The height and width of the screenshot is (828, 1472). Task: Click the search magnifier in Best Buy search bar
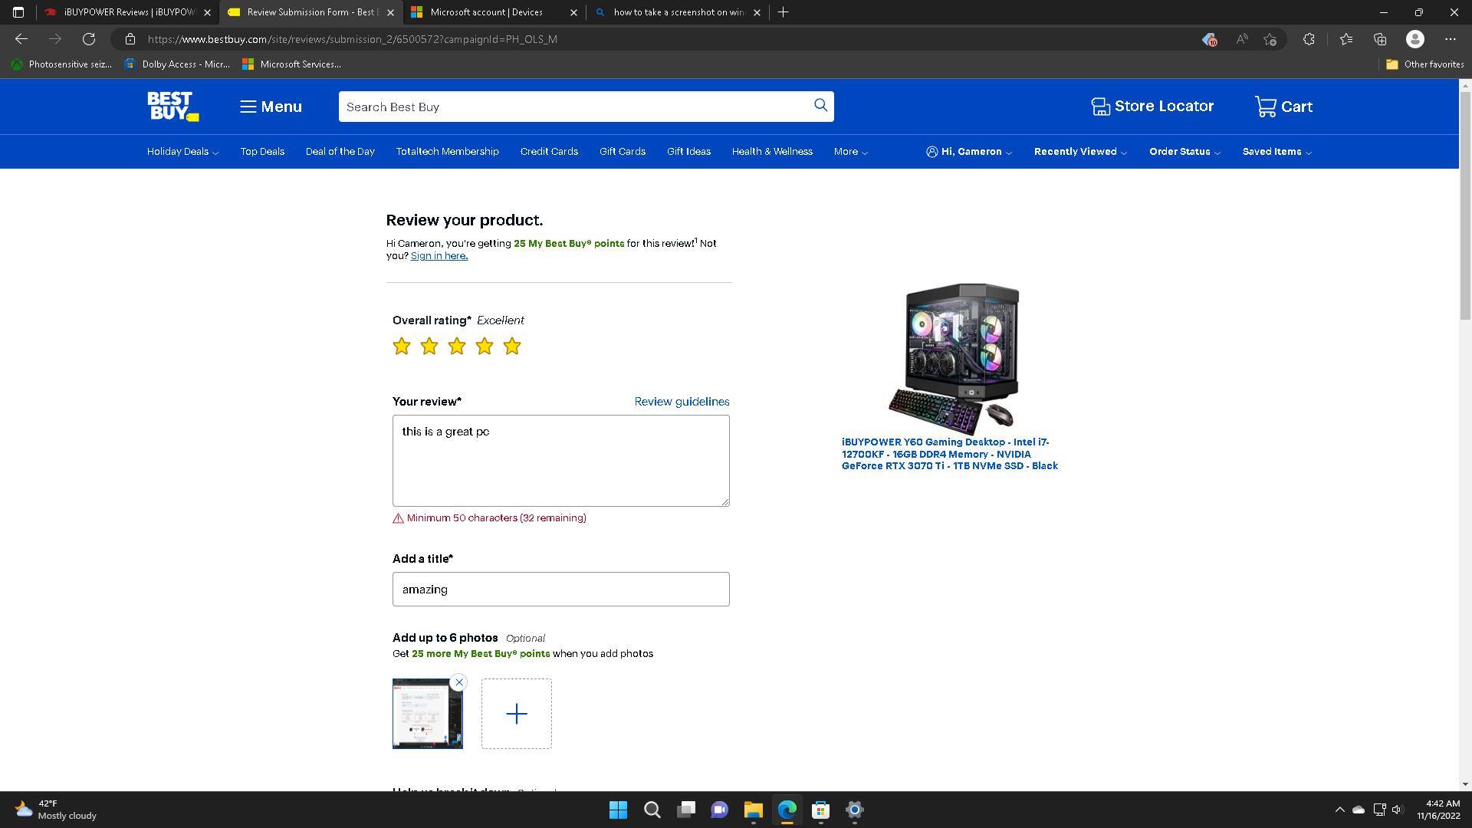pyautogui.click(x=820, y=106)
